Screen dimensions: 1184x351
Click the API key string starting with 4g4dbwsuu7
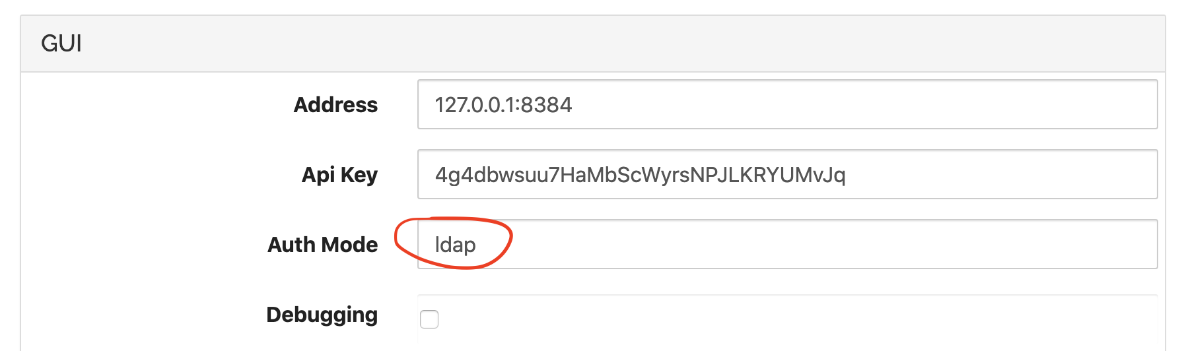tap(639, 175)
